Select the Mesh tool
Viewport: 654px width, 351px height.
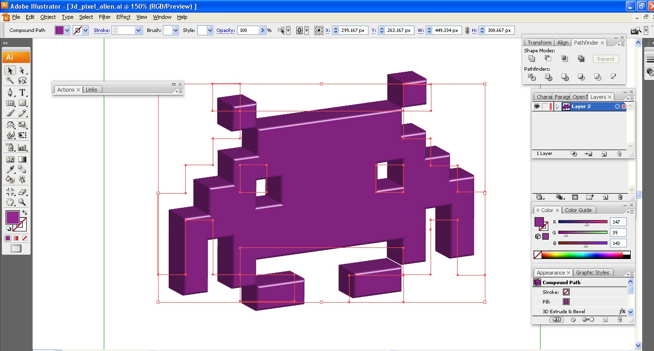pos(10,159)
